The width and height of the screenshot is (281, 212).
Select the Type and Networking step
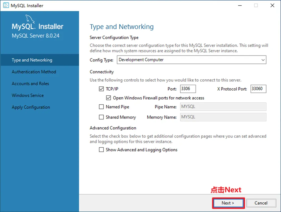click(32, 60)
